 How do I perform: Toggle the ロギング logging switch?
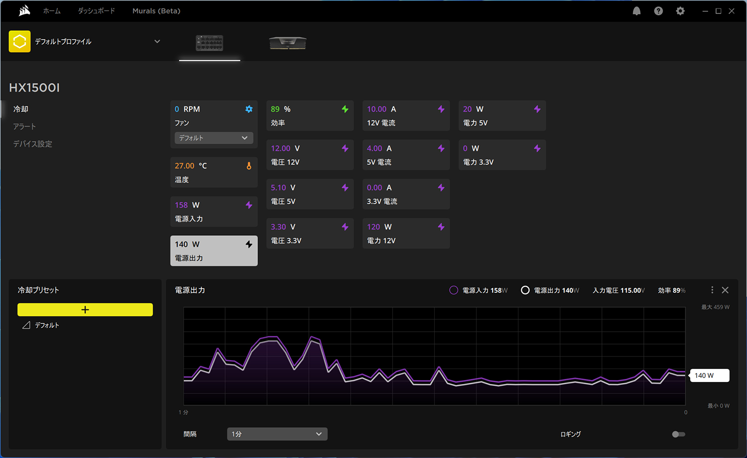pyautogui.click(x=678, y=434)
